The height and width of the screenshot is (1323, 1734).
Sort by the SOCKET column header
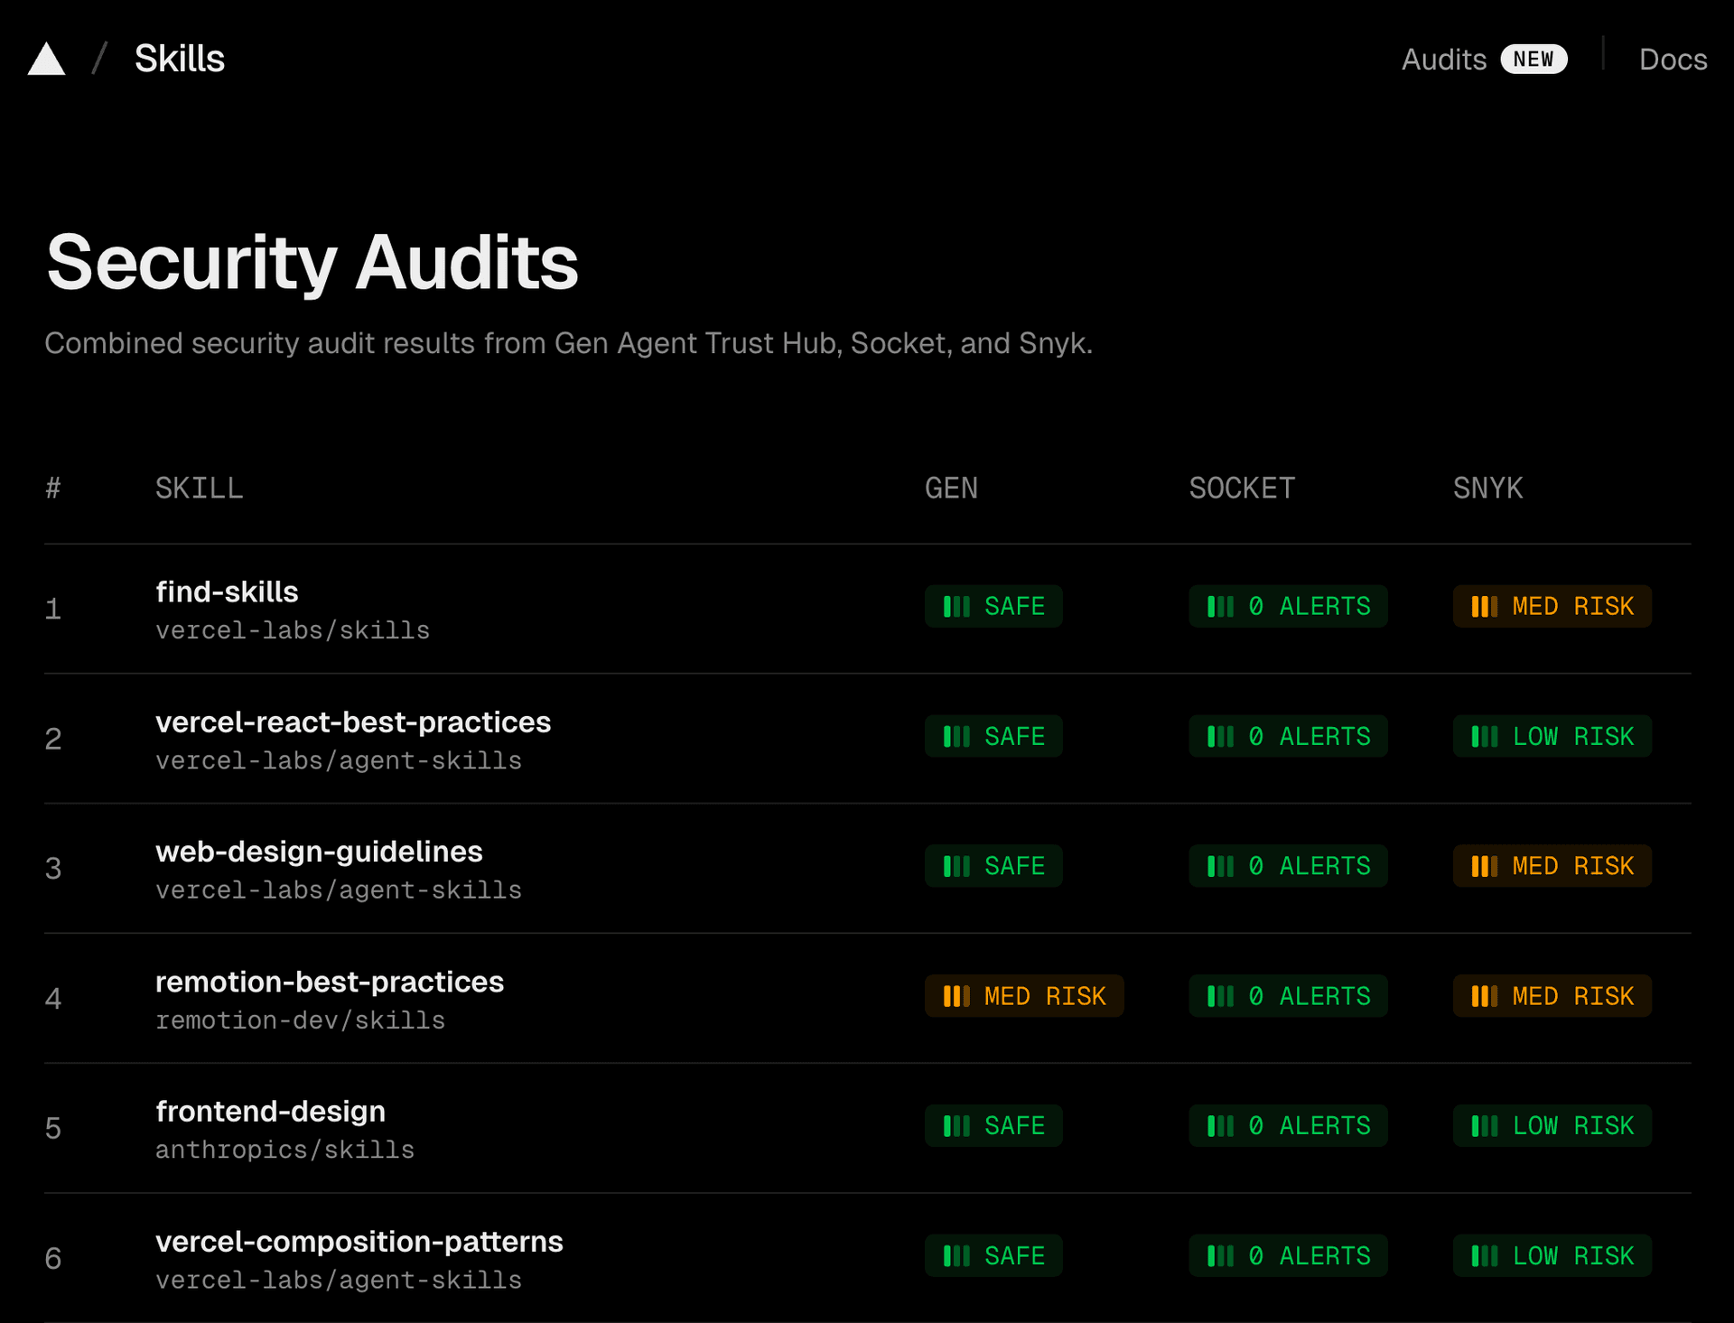pos(1242,488)
